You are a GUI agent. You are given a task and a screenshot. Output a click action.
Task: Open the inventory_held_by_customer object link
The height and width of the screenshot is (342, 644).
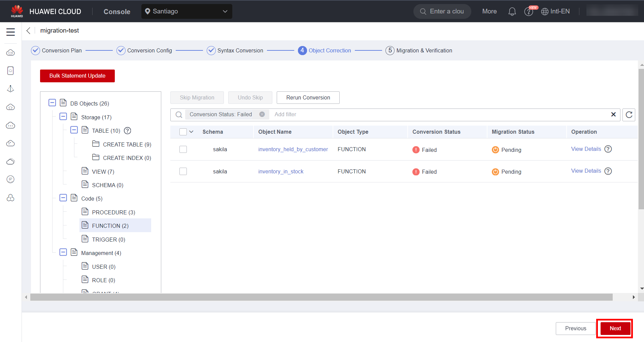(293, 149)
